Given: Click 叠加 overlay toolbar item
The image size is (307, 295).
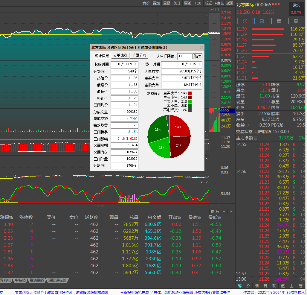Looking at the screenshot, I should pyautogui.click(x=156, y=3).
